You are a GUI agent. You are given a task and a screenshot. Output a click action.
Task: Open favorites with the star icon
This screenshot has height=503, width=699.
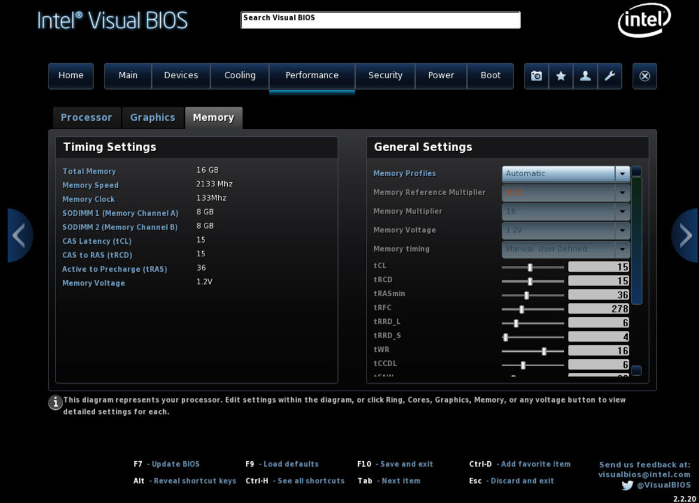pyautogui.click(x=561, y=76)
